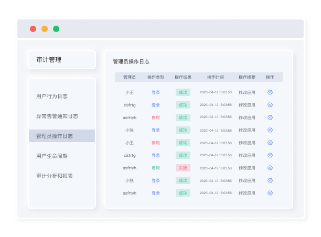Screen dimensions: 321x237
Task: Click the timestamp in asfrtyh 启用 row
Action: 216,168
